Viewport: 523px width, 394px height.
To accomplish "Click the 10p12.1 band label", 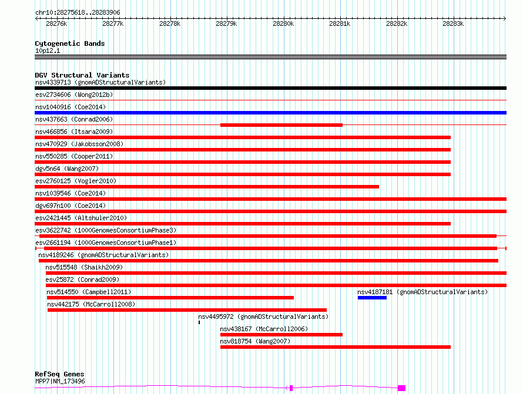I will coord(48,50).
